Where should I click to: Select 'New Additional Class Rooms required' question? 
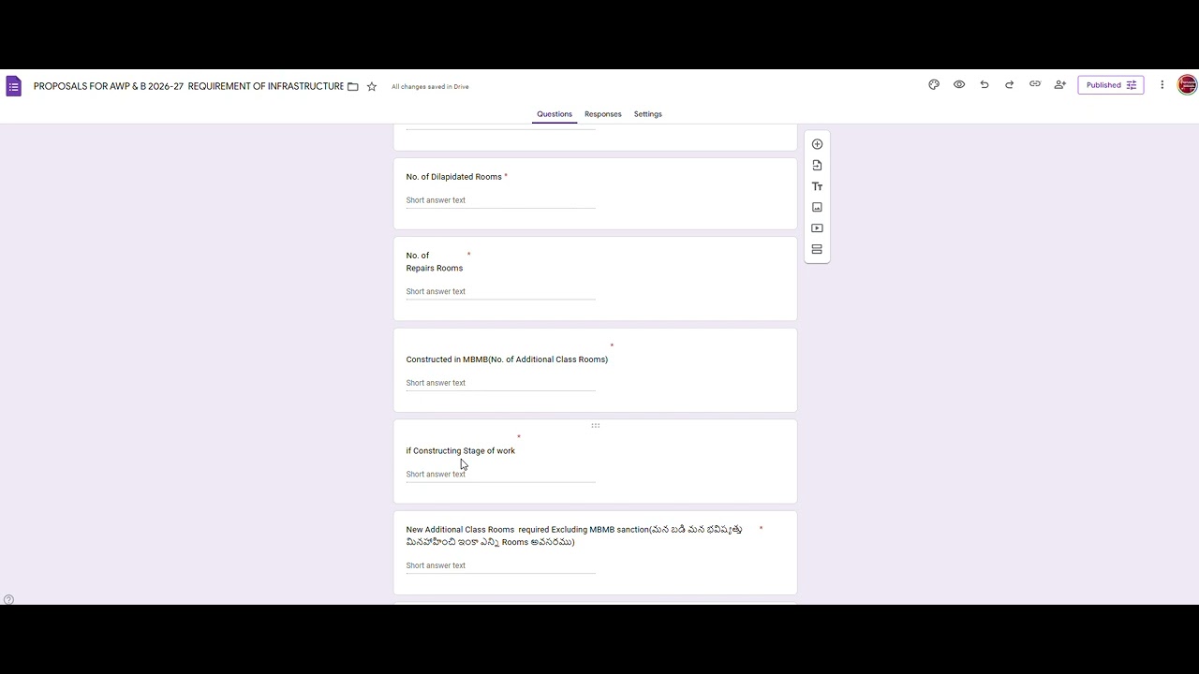574,535
